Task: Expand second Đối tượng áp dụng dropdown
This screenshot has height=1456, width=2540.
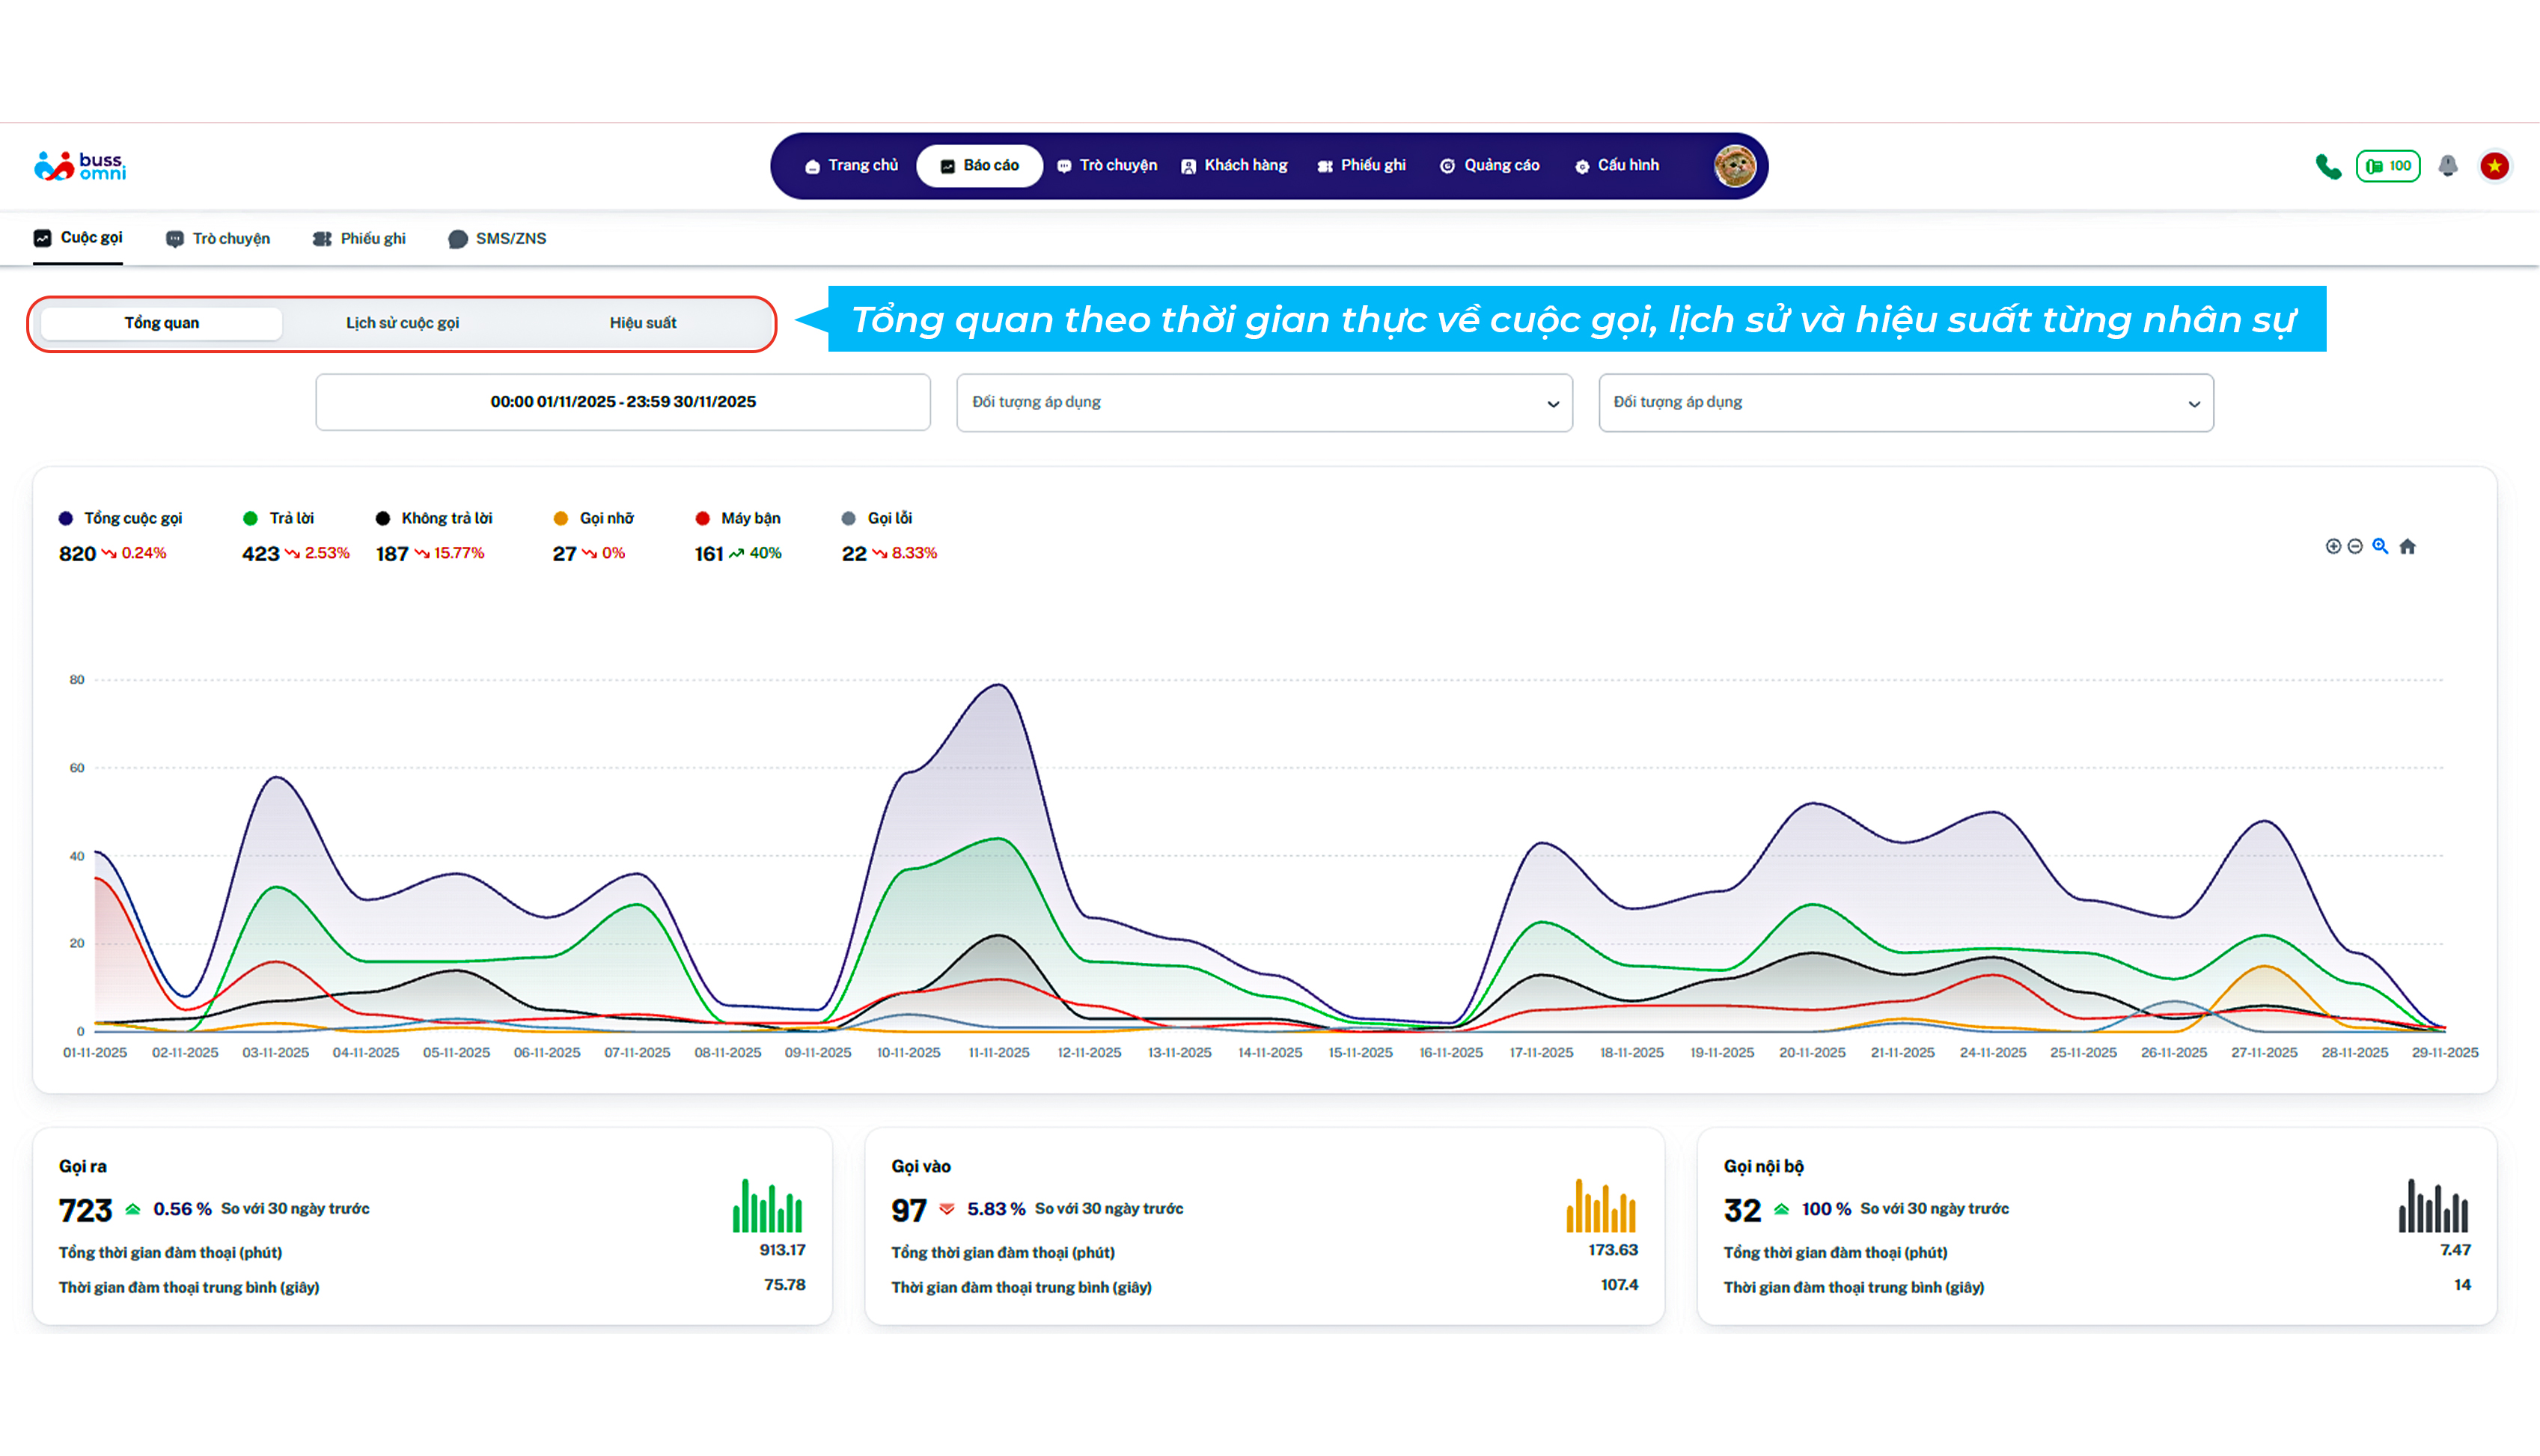Action: pos(1905,402)
